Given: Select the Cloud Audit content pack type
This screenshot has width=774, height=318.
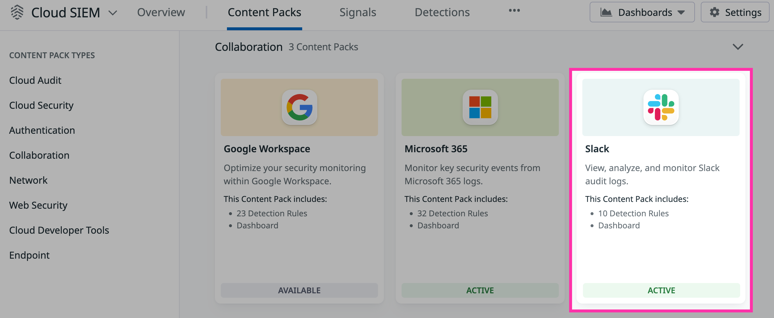Looking at the screenshot, I should 35,80.
